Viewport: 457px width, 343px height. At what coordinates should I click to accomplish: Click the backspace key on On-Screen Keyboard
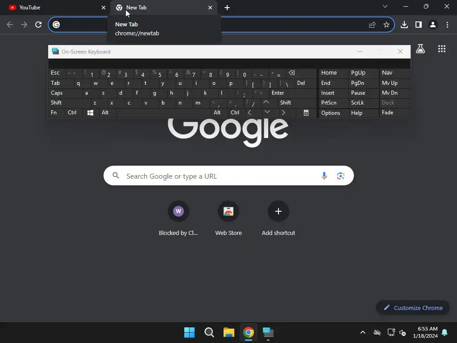click(x=301, y=73)
